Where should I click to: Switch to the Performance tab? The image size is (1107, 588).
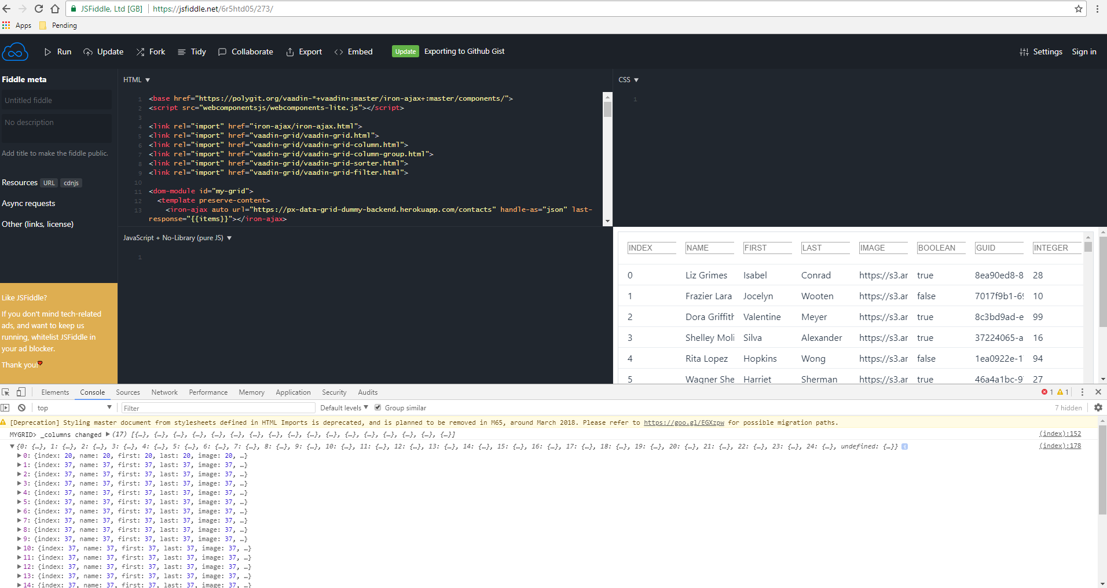(208, 392)
